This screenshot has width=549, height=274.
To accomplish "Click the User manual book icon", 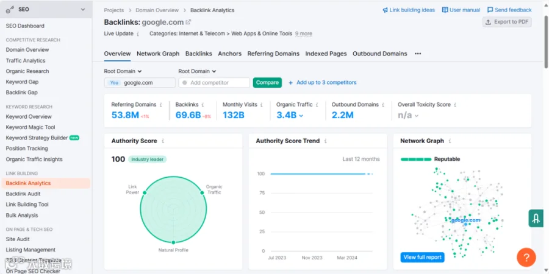I will (x=445, y=10).
